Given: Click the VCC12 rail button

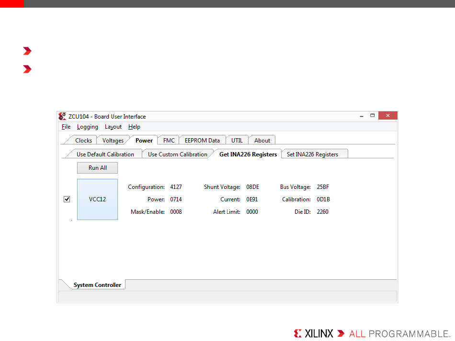Looking at the screenshot, I should 98,199.
